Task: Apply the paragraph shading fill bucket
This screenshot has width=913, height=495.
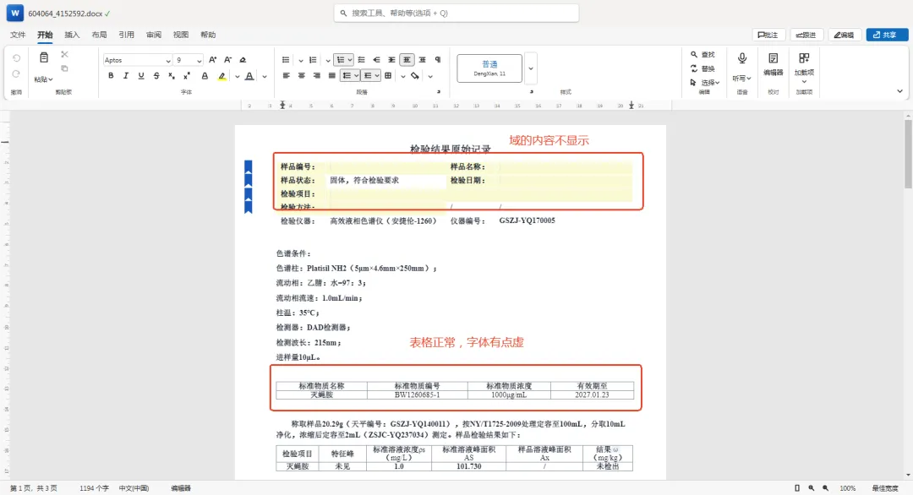Action: click(x=414, y=76)
